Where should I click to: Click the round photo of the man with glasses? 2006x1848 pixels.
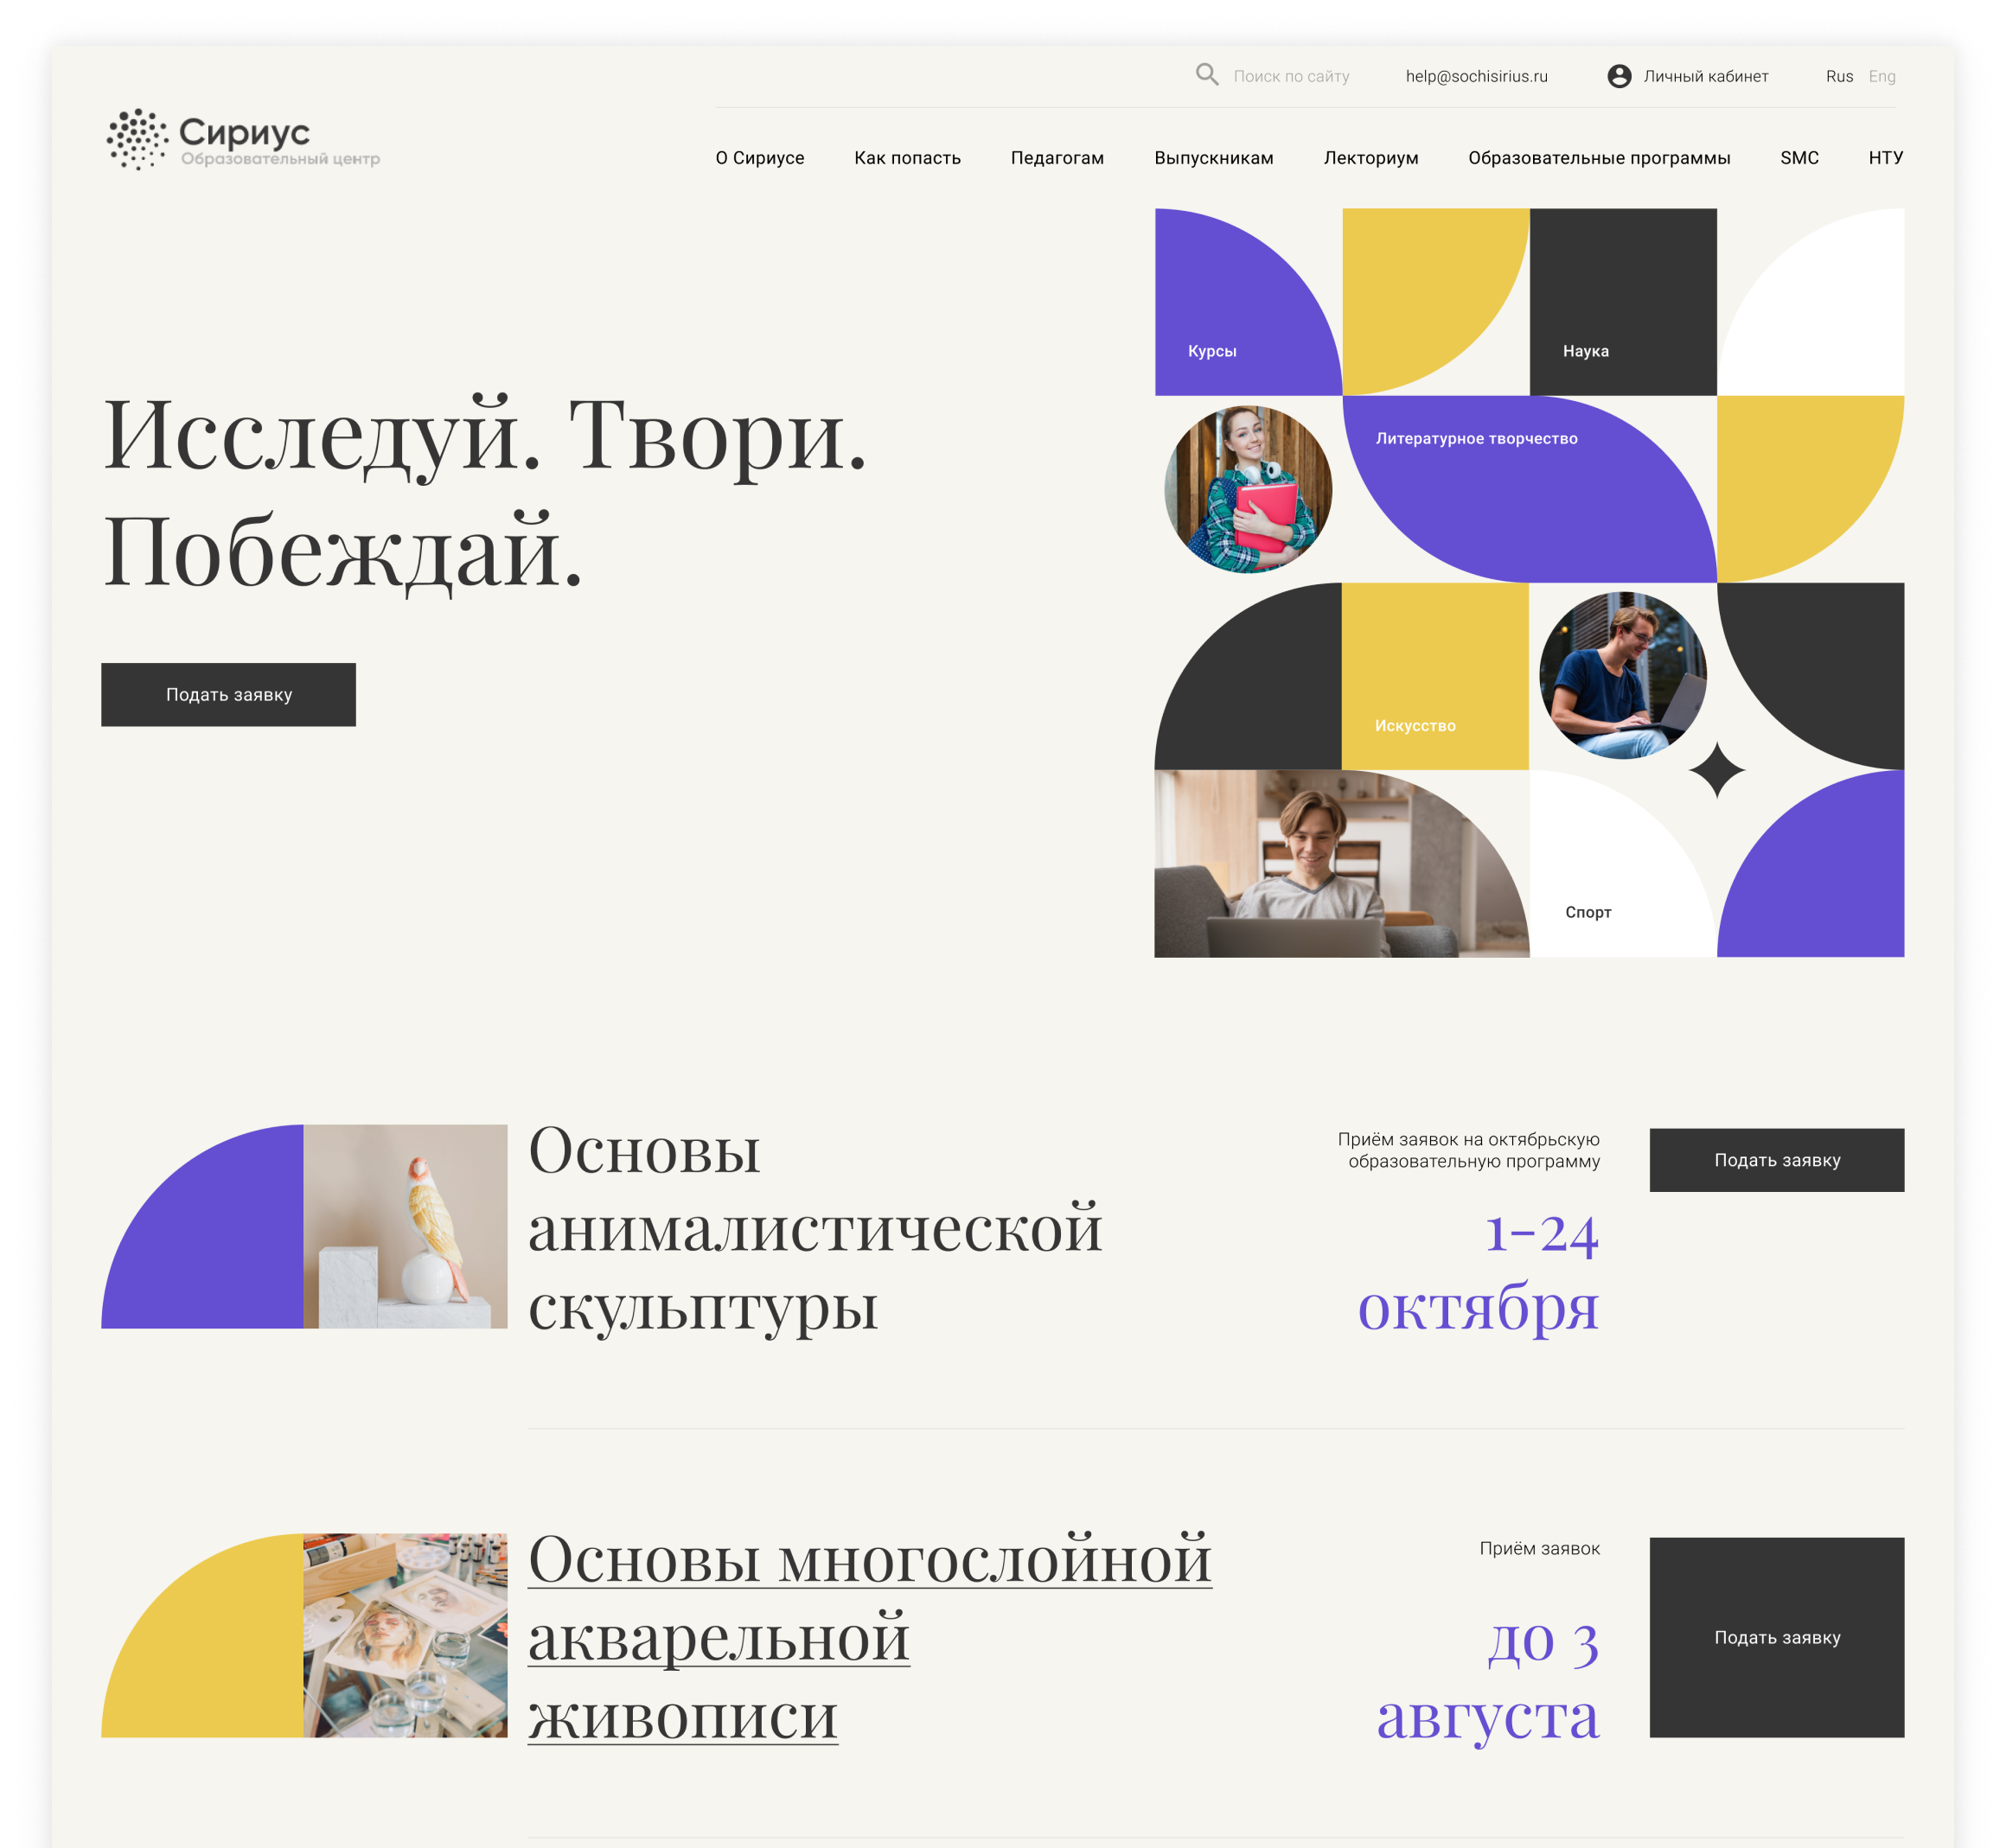click(1622, 675)
